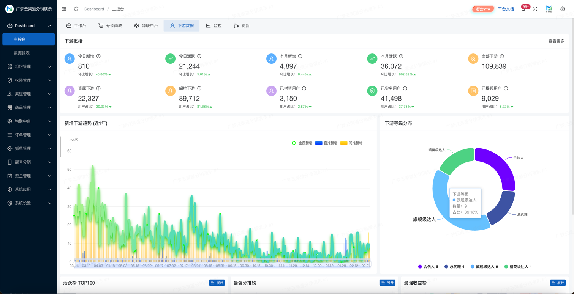Click 展开 button on 活跃榜 TOP100

217,283
